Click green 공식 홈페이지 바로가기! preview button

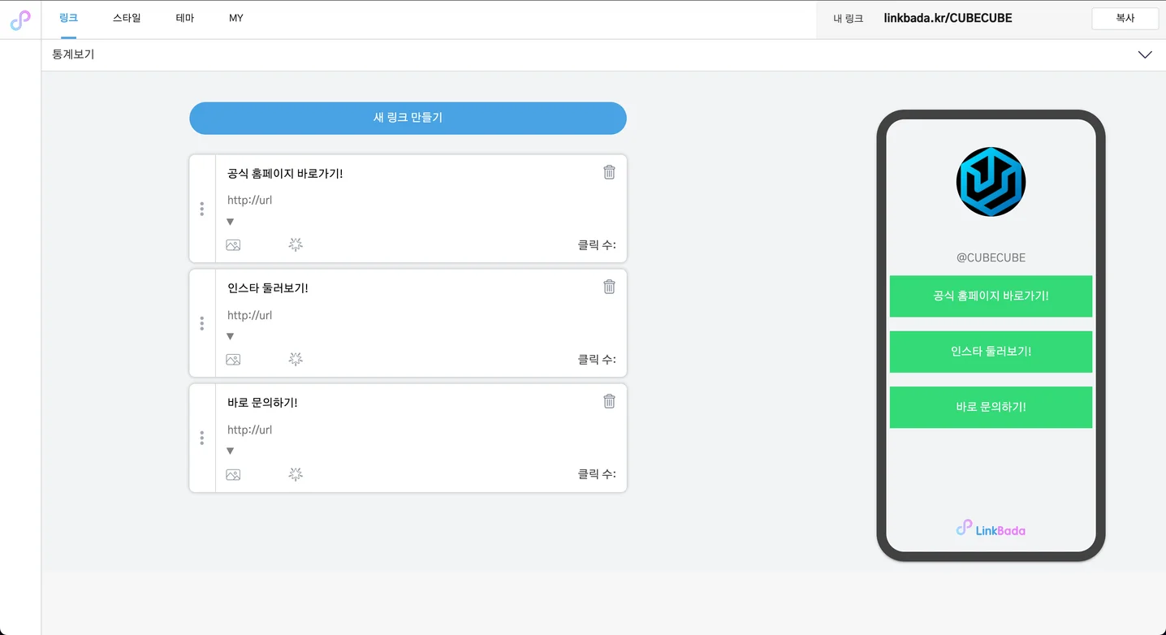point(991,296)
